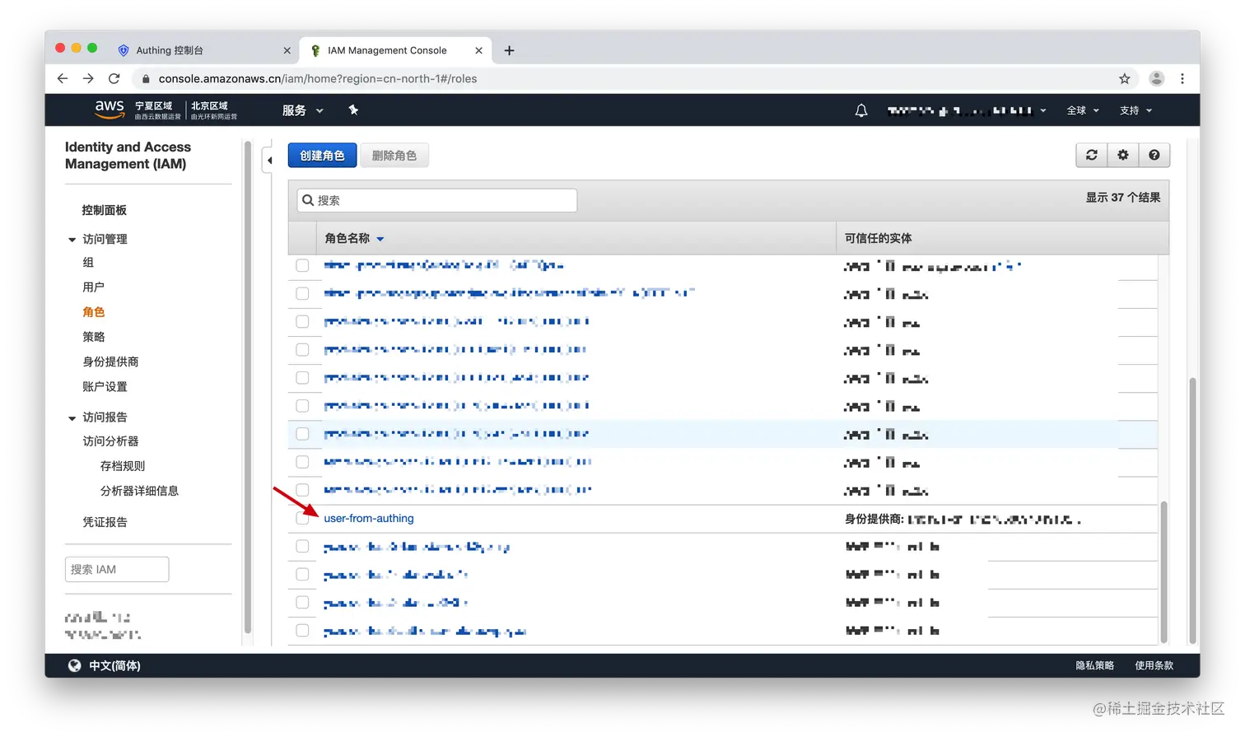Focus the 搜索 IAM sidebar field
The image size is (1245, 737).
point(117,569)
